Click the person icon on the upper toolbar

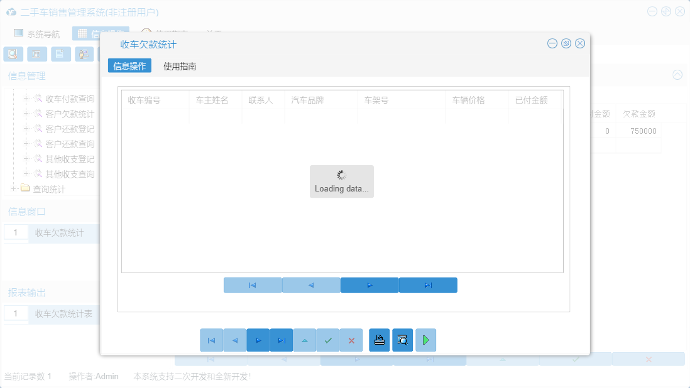coord(84,54)
